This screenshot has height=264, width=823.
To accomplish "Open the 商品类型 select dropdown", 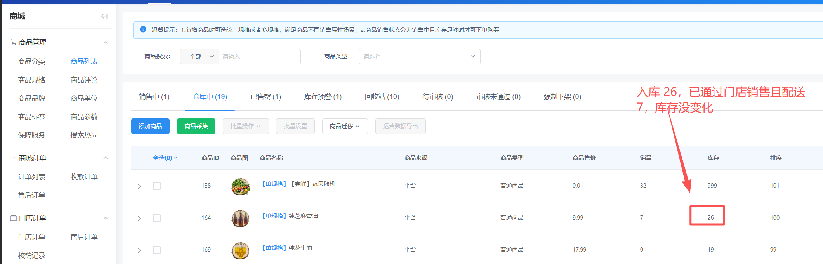I will [419, 57].
